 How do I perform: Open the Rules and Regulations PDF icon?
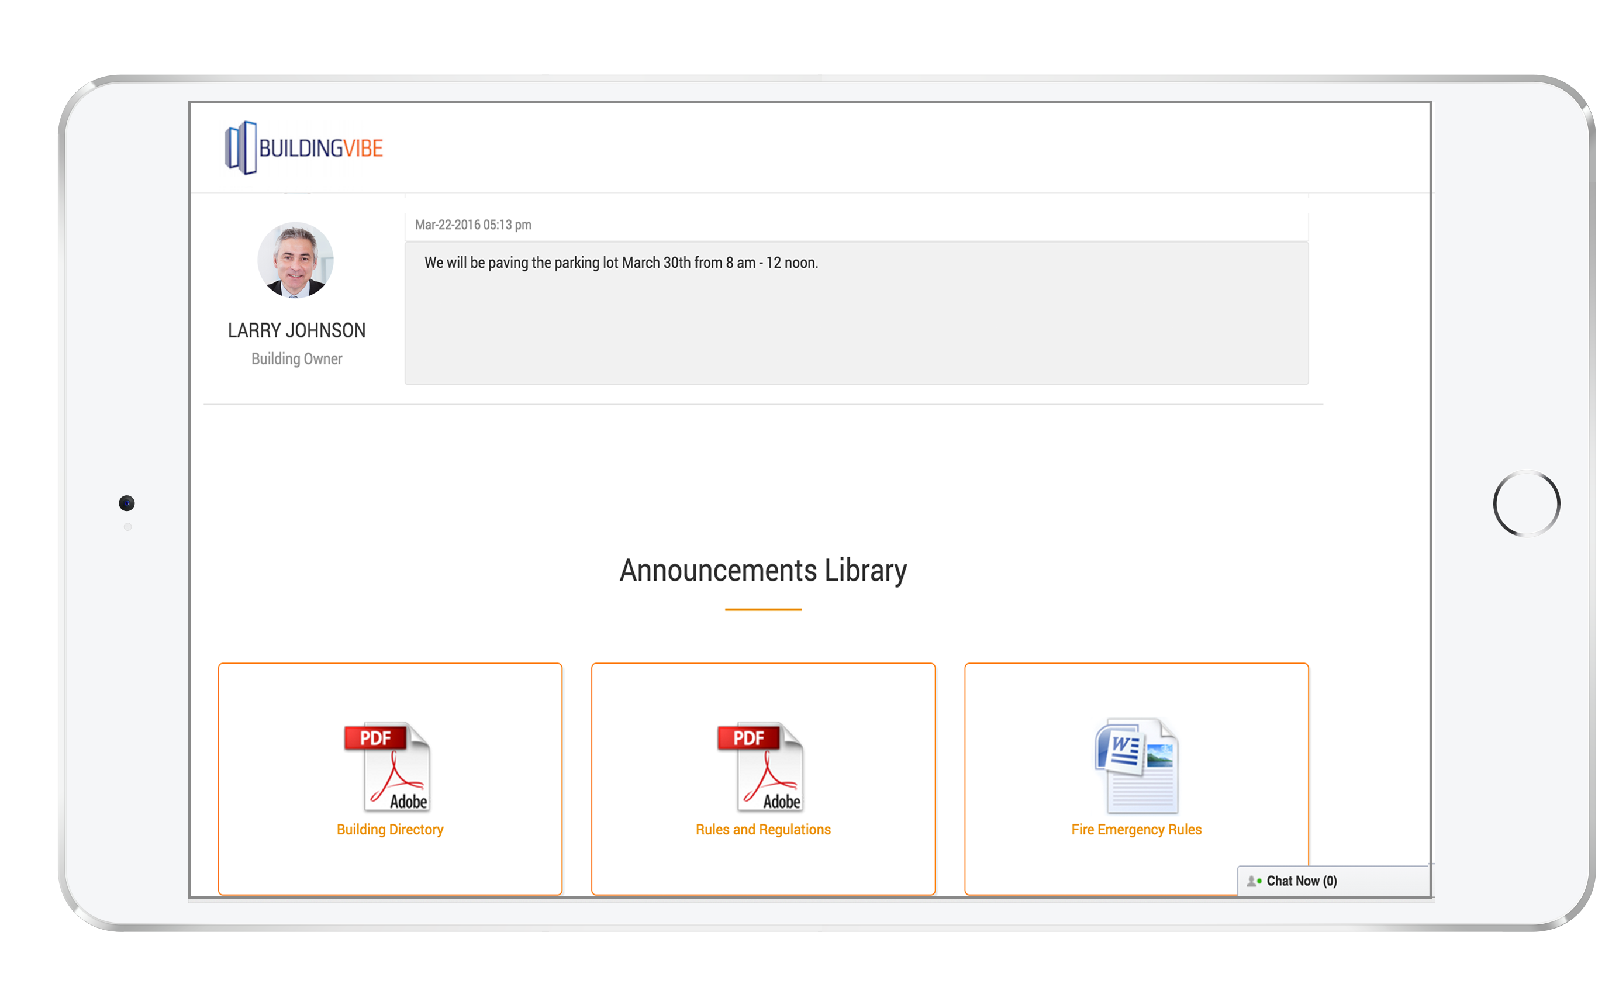pyautogui.click(x=762, y=767)
